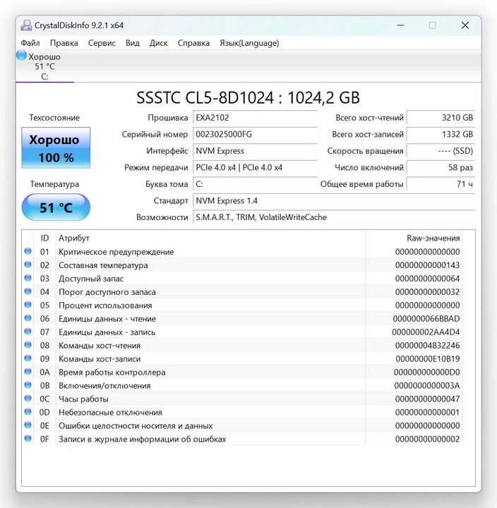The height and width of the screenshot is (508, 497).
Task: Click status circle of attribute 0E Ошибки целостности
Action: coord(28,425)
